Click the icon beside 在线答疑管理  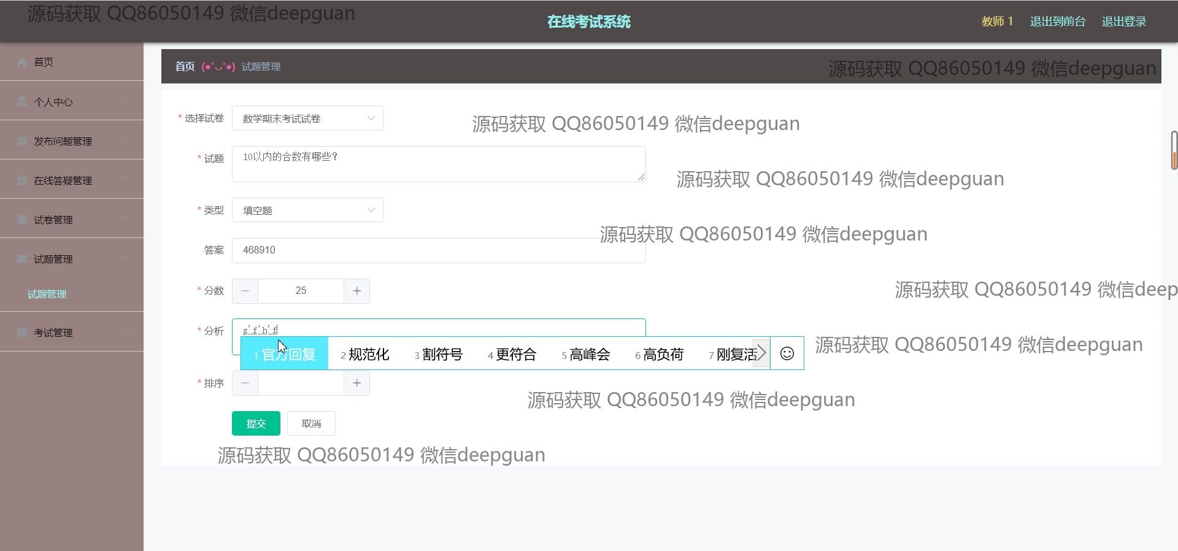pyautogui.click(x=22, y=180)
